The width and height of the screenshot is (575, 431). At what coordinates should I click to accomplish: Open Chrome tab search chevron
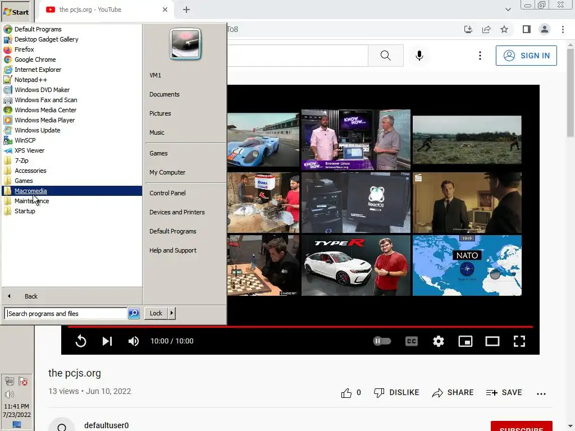tap(508, 10)
